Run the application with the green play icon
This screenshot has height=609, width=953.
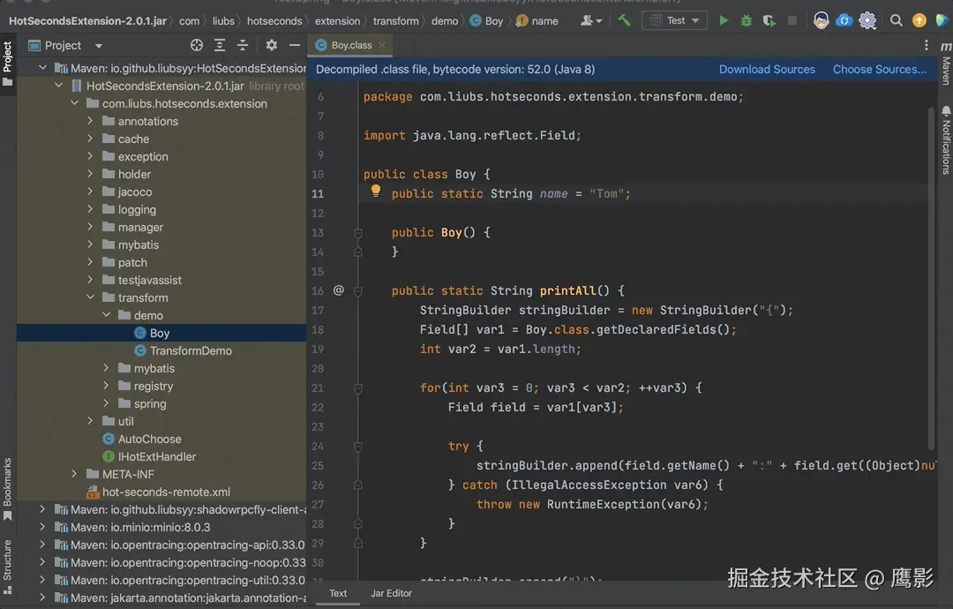pos(724,19)
